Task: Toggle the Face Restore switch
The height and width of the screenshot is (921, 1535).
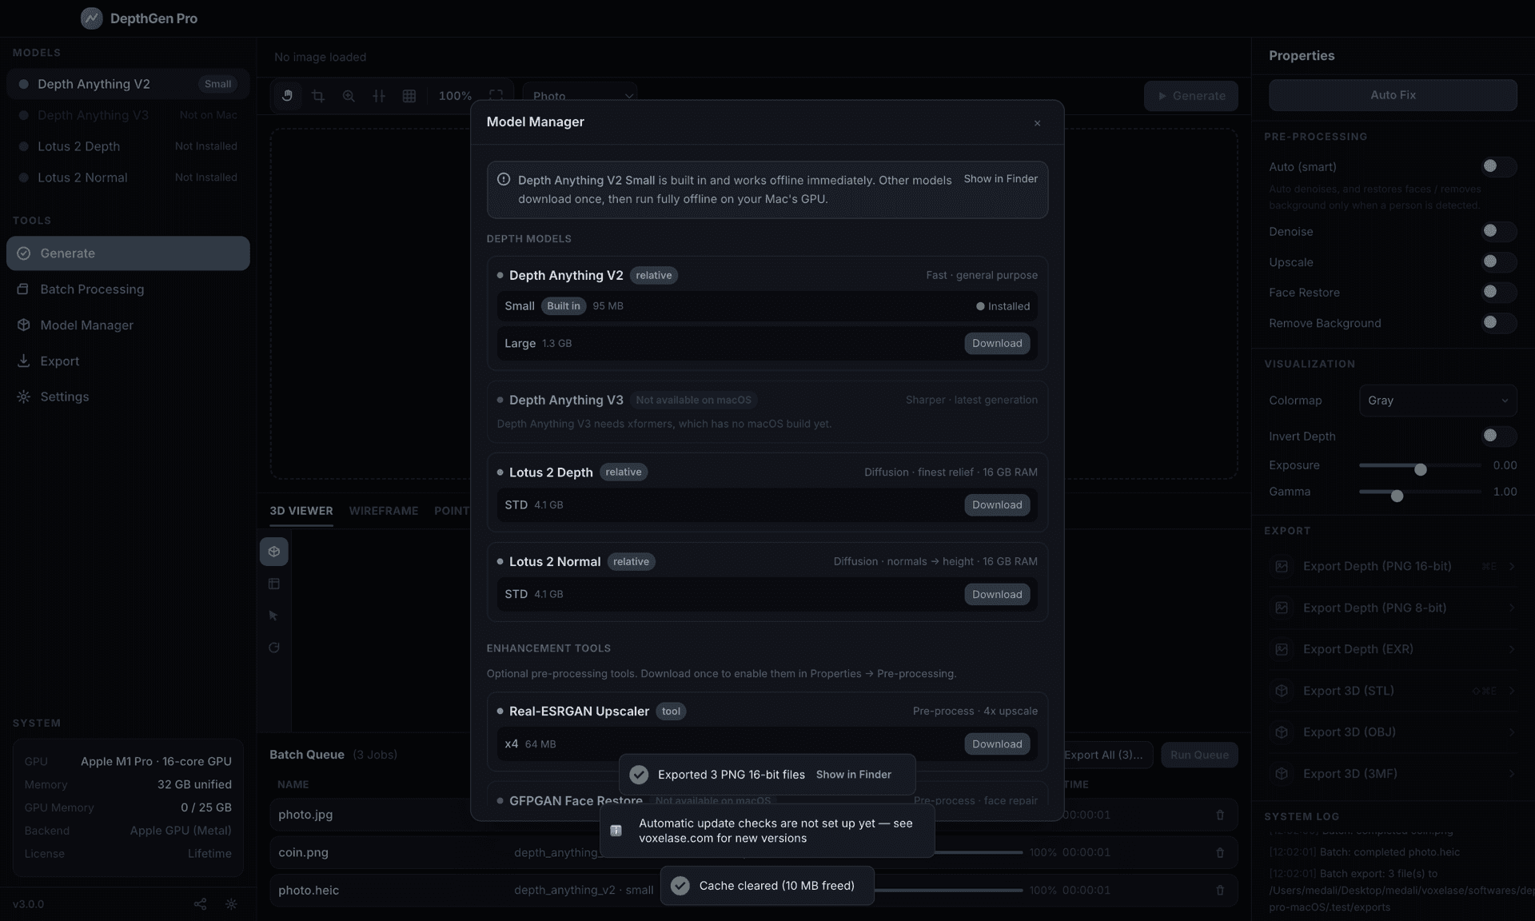Action: tap(1497, 292)
